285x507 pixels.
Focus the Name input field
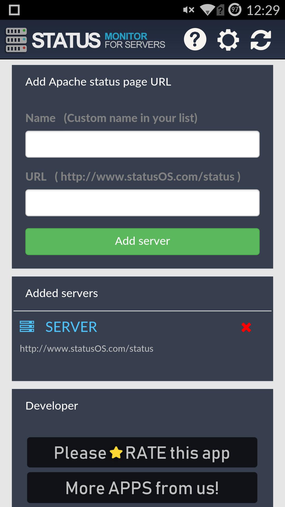142,144
